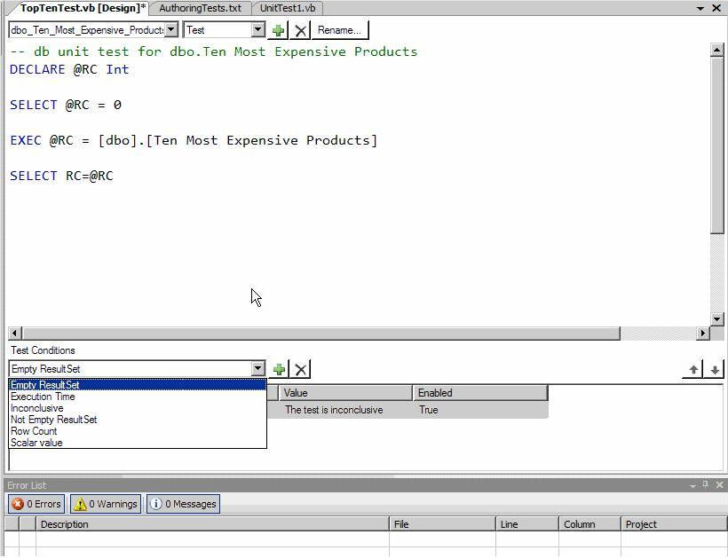This screenshot has width=728, height=558.
Task: Toggle the 0 Errors filter
Action: pos(36,504)
